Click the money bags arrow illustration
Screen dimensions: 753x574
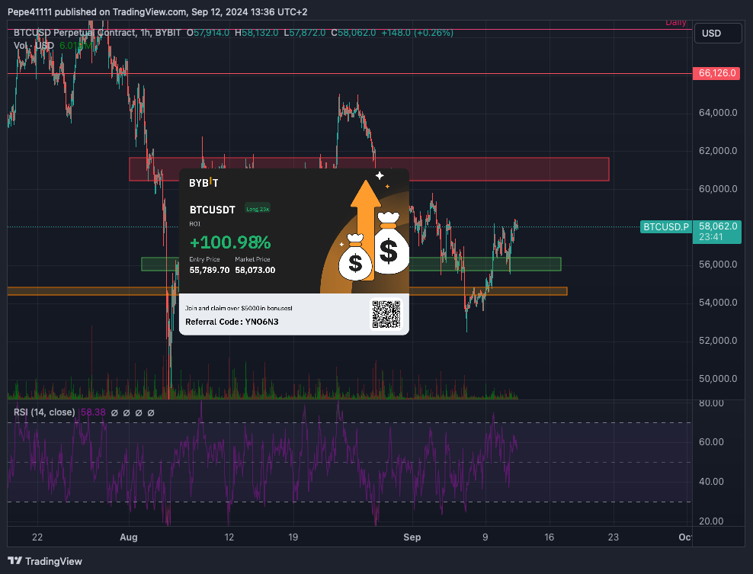coord(369,230)
